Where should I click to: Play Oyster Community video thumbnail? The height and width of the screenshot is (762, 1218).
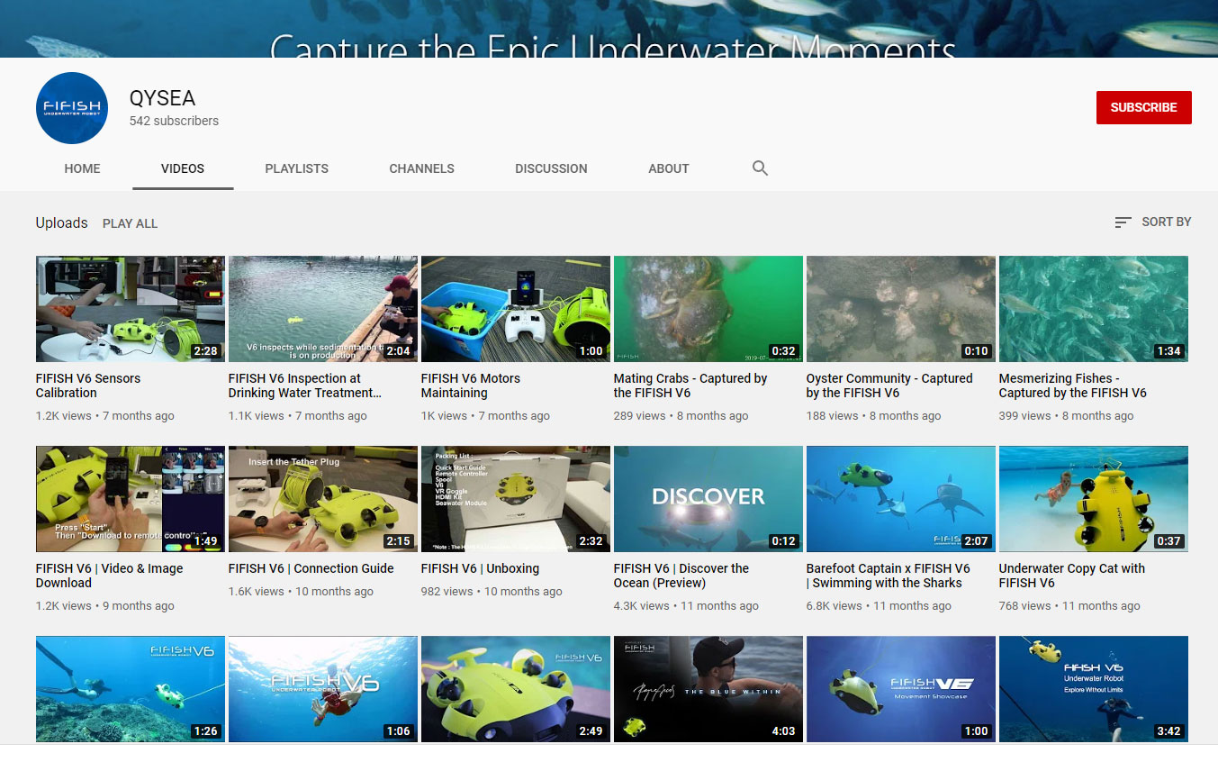point(901,309)
